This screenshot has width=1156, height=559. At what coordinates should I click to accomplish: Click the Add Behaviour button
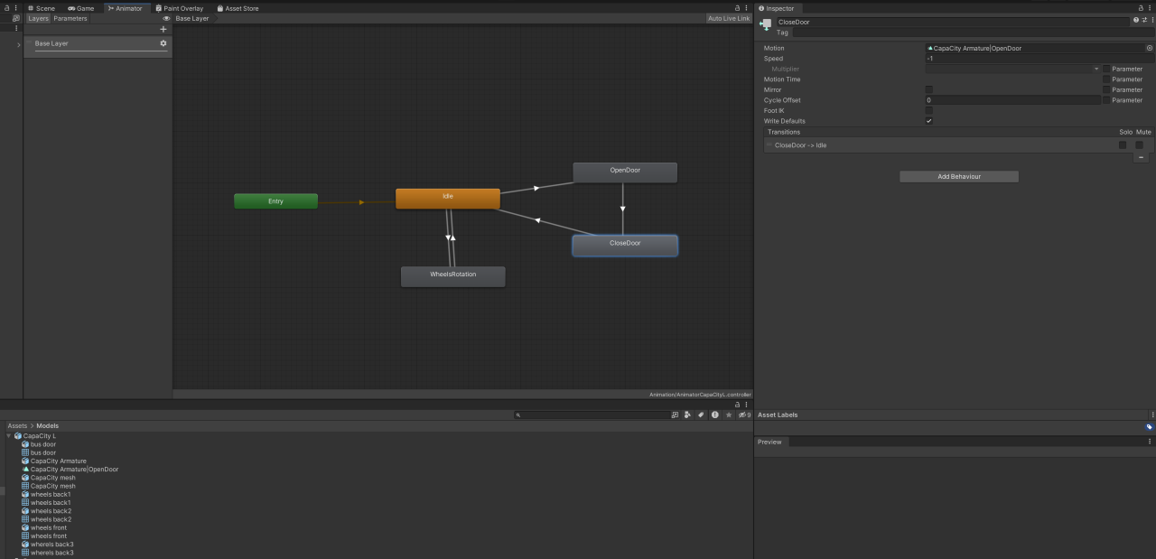(959, 177)
